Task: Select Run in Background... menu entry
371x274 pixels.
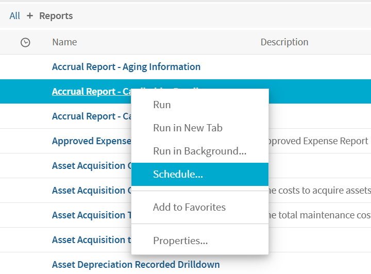Action: tap(199, 151)
